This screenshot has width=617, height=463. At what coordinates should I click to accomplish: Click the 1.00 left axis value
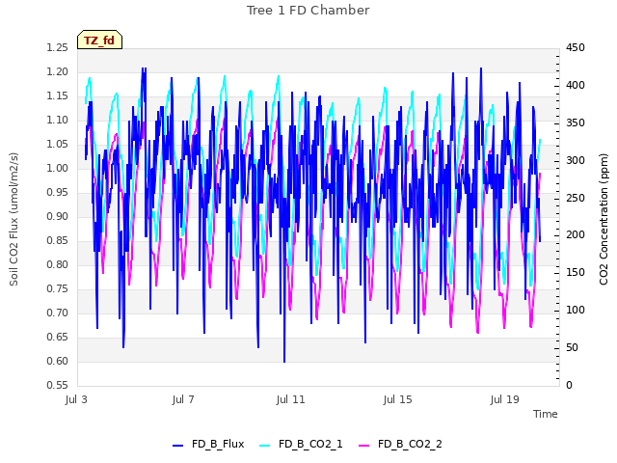tap(58, 168)
